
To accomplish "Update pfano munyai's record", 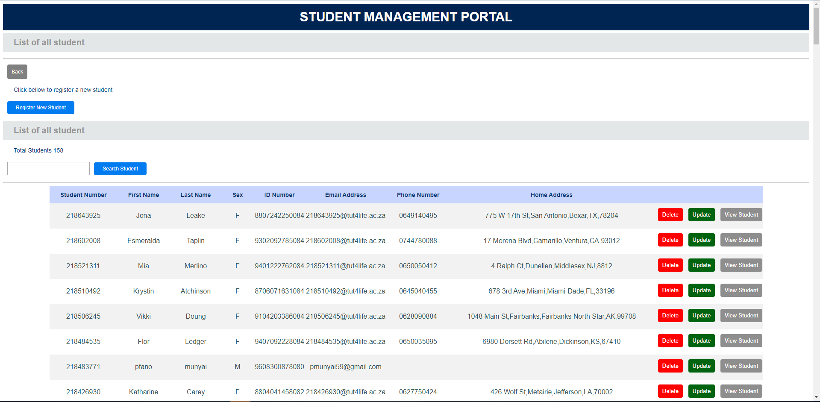I will click(x=701, y=366).
